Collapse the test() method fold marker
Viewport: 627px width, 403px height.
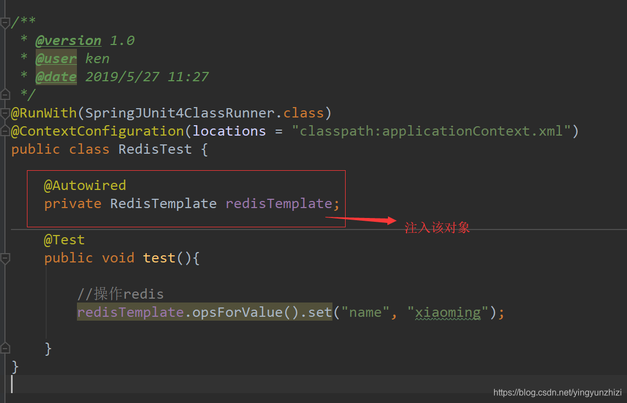click(5, 259)
